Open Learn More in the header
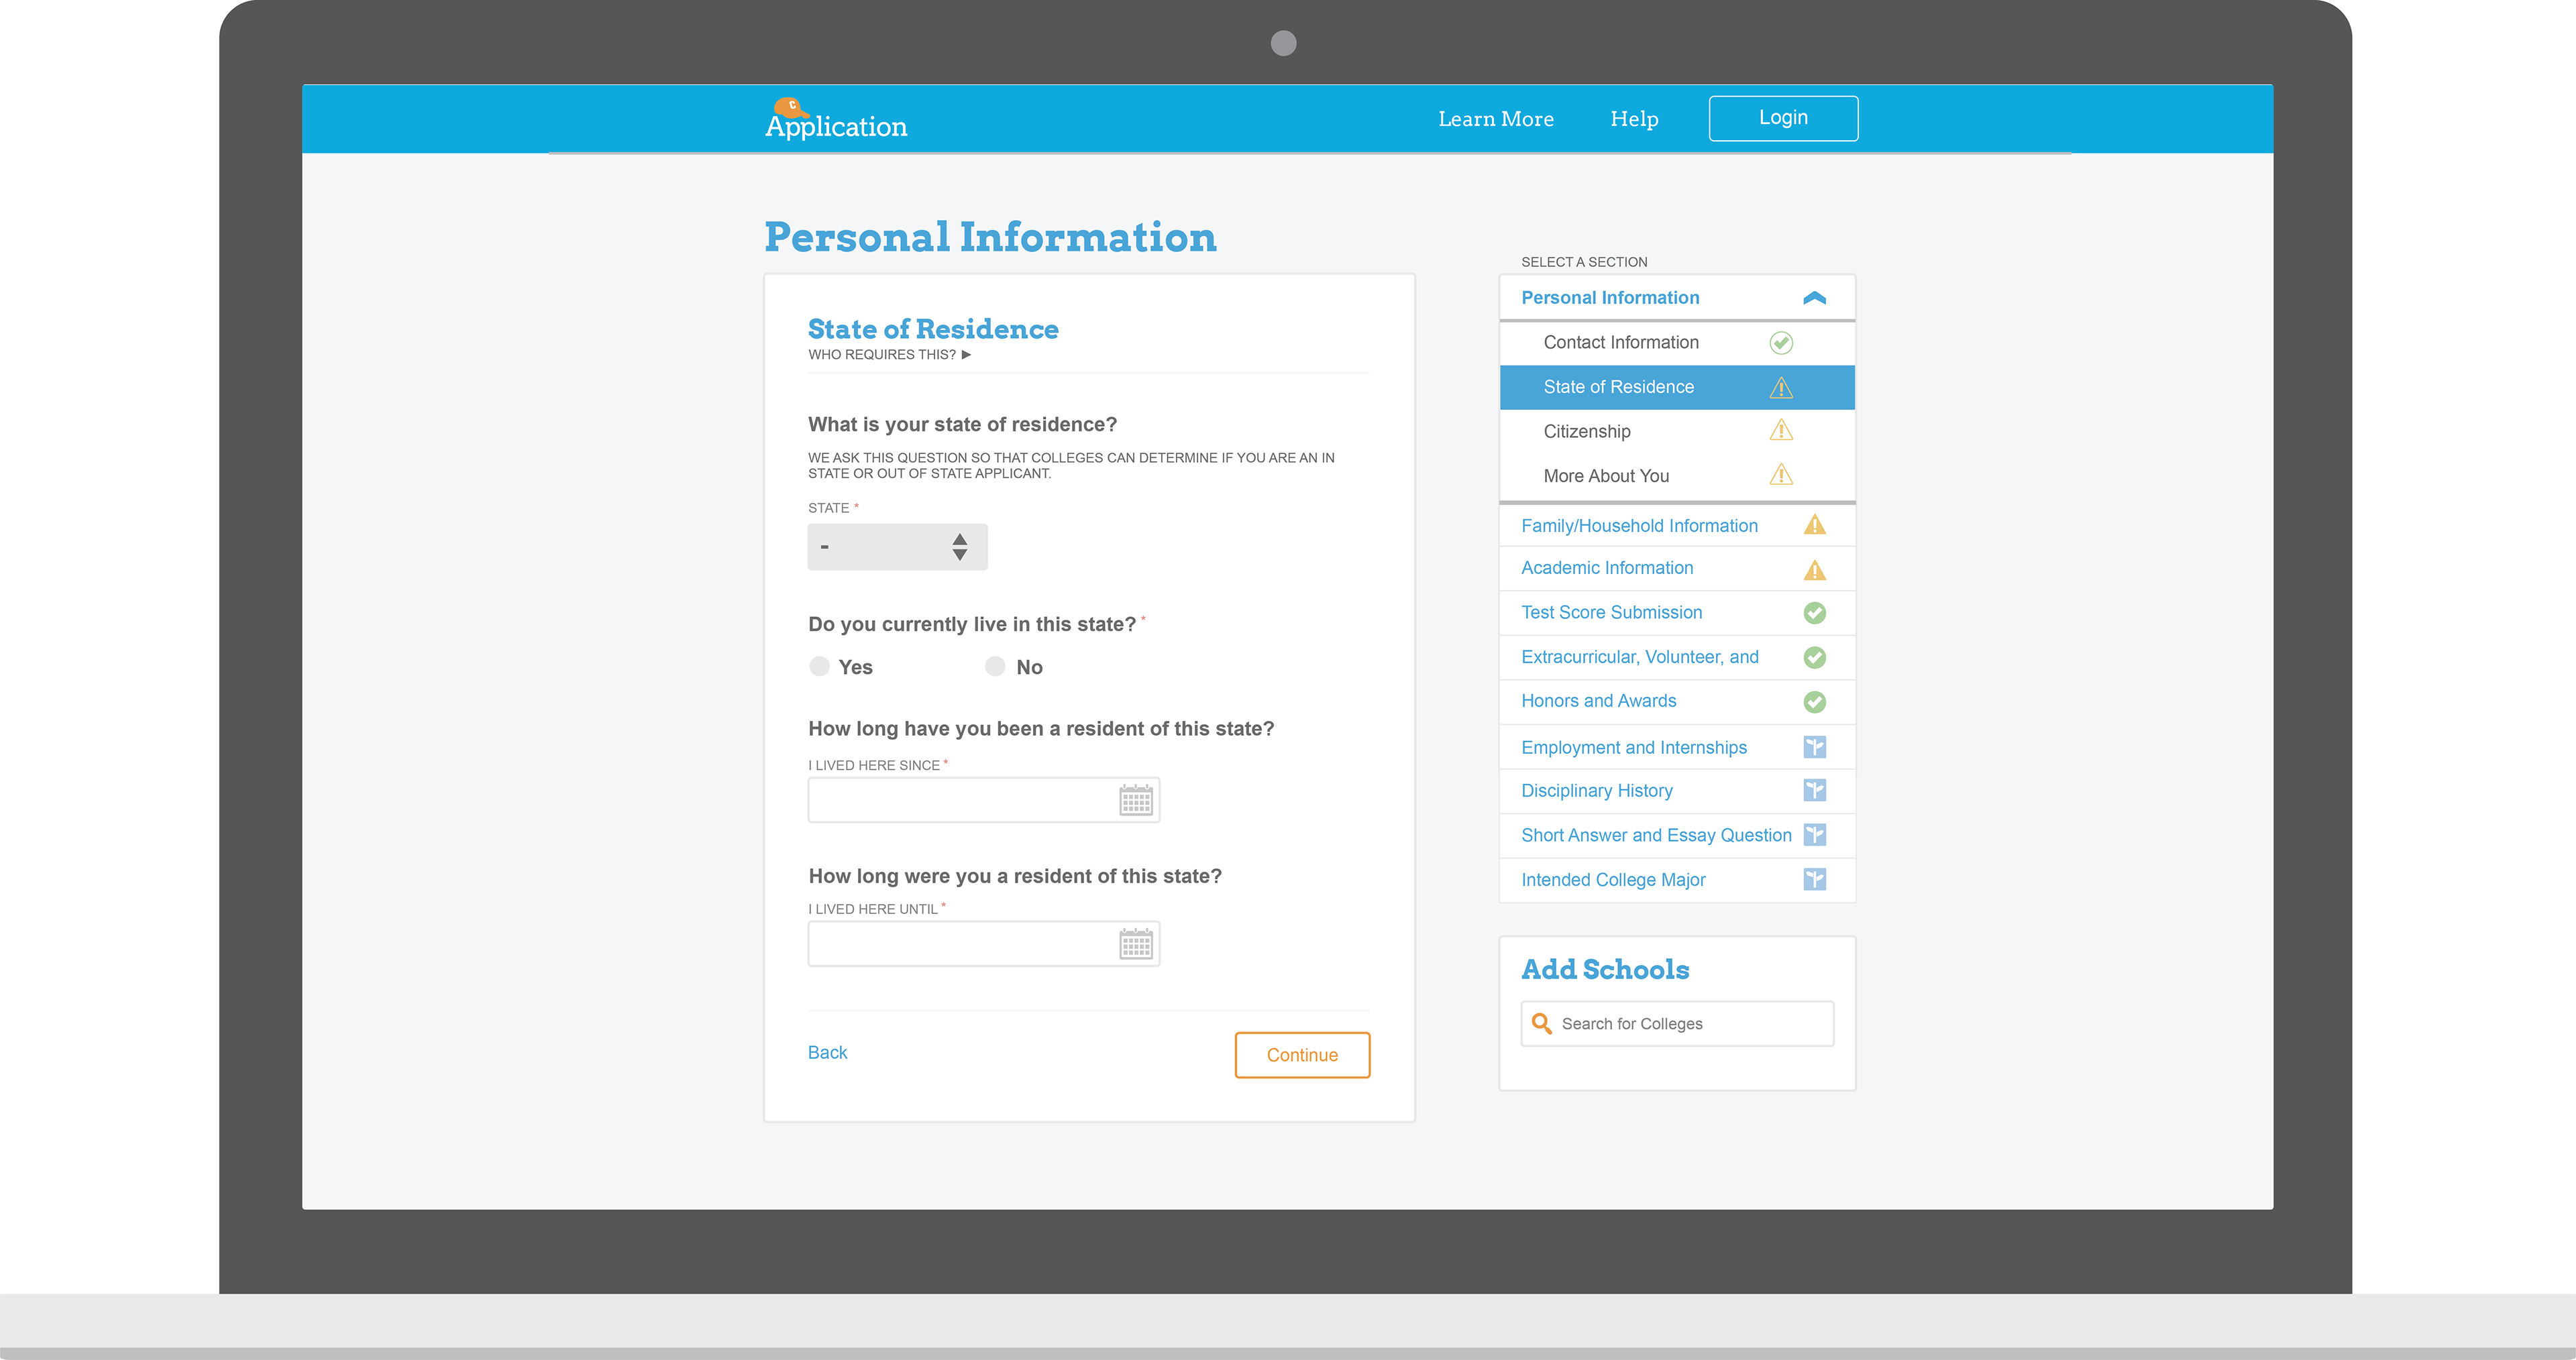Image resolution: width=2576 pixels, height=1360 pixels. click(1496, 119)
